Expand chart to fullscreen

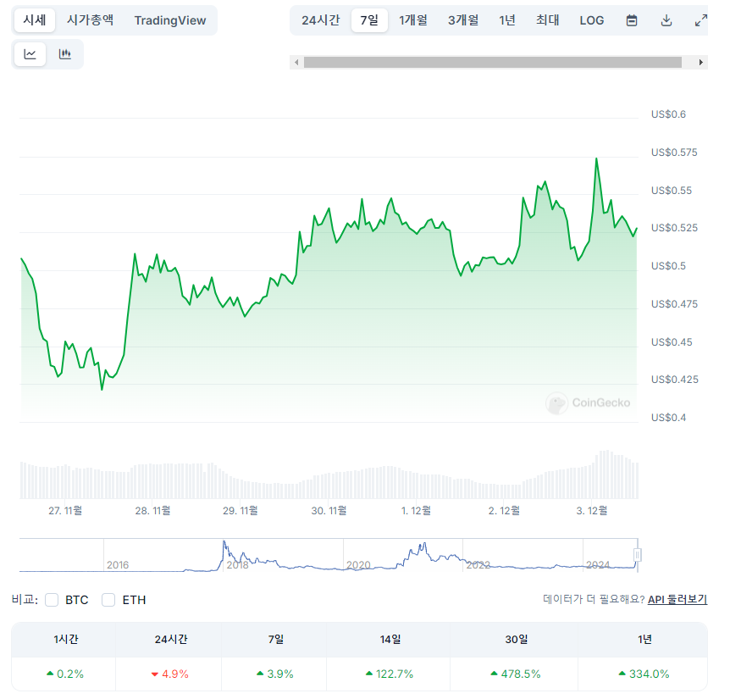point(700,20)
